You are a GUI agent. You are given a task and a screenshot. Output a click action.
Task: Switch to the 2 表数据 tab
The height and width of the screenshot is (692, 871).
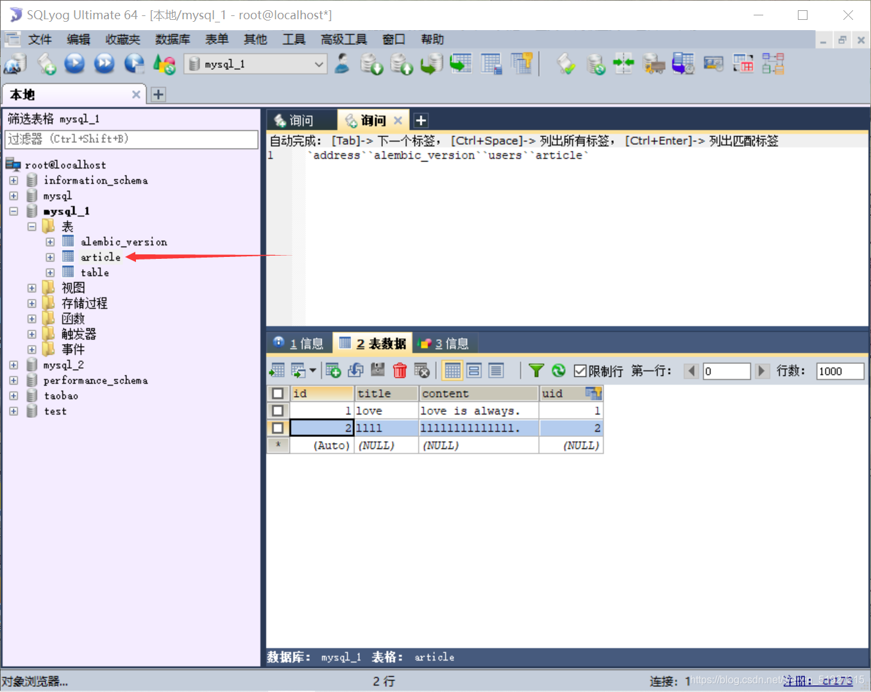click(373, 344)
